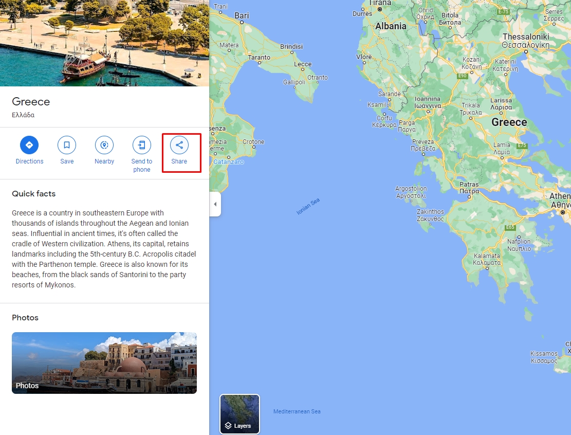The width and height of the screenshot is (571, 435).
Task: Click the Ioannina label on map
Action: (428, 102)
